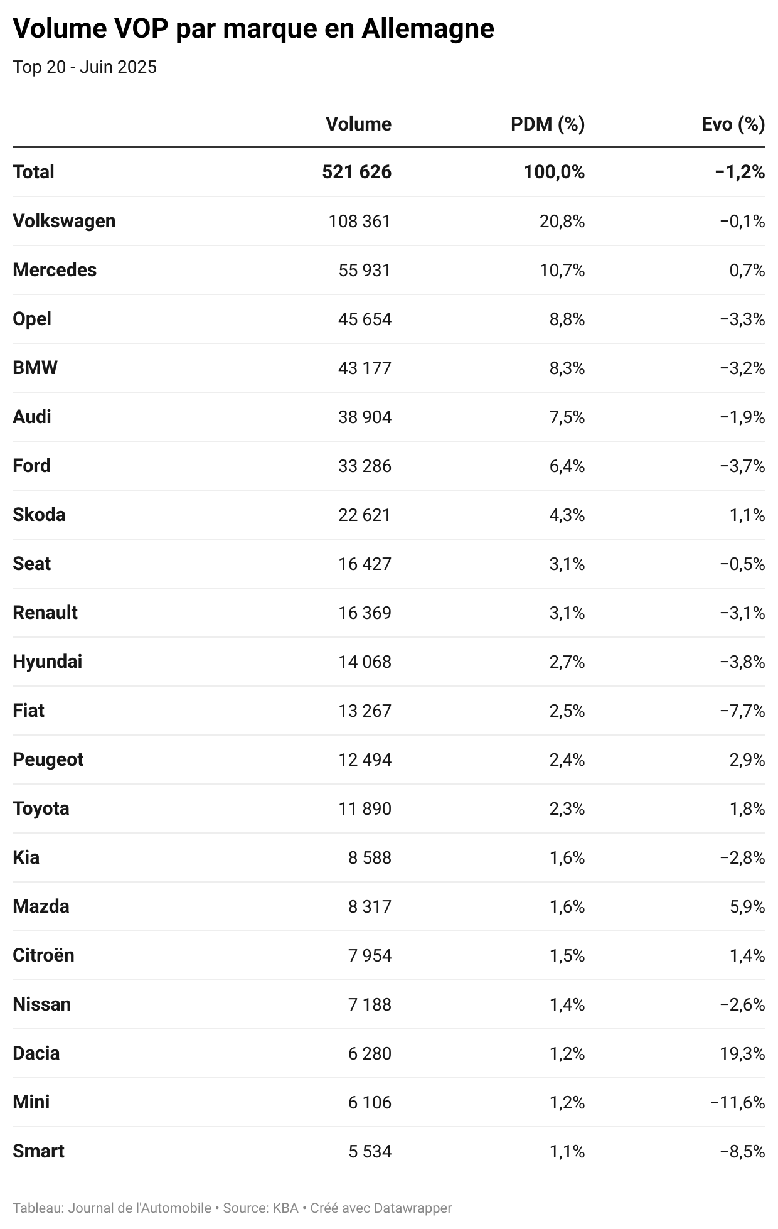Click the Total volume 521 626
The width and height of the screenshot is (778, 1229).
[x=357, y=172]
